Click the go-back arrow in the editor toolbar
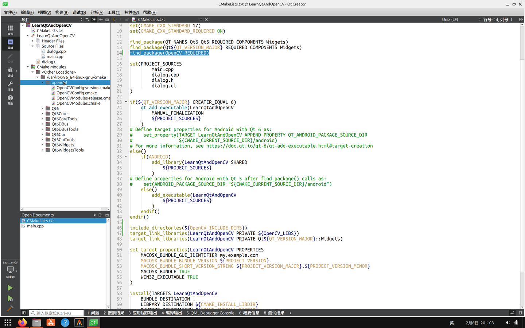The width and height of the screenshot is (525, 328). point(114,20)
